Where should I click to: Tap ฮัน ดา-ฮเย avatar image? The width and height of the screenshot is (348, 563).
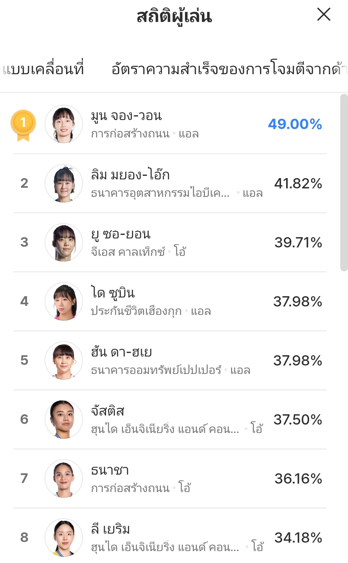[64, 360]
